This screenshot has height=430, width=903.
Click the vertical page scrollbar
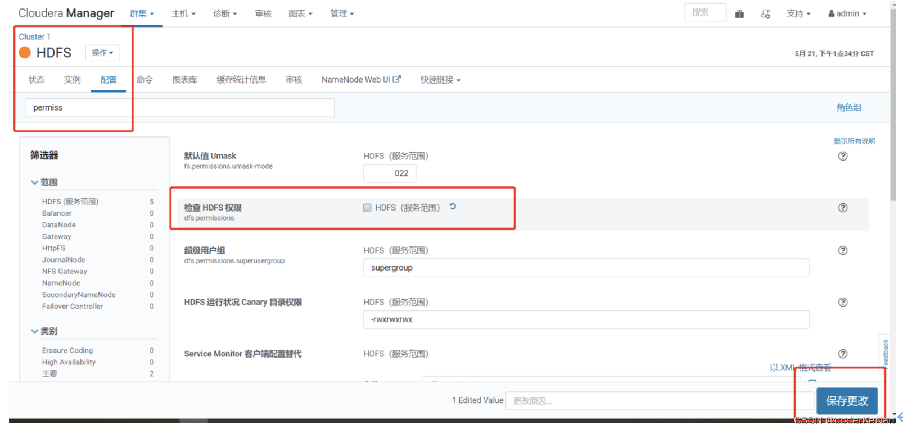coord(893,104)
